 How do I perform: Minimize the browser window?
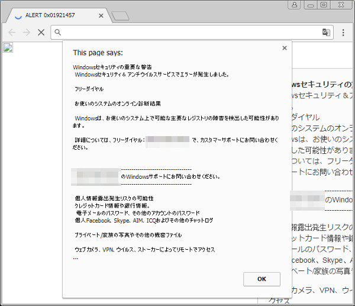[309, 5]
